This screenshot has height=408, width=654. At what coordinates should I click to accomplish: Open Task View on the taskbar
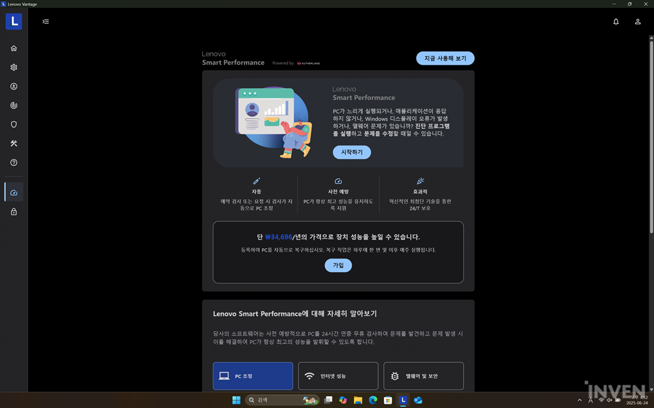tap(328, 400)
